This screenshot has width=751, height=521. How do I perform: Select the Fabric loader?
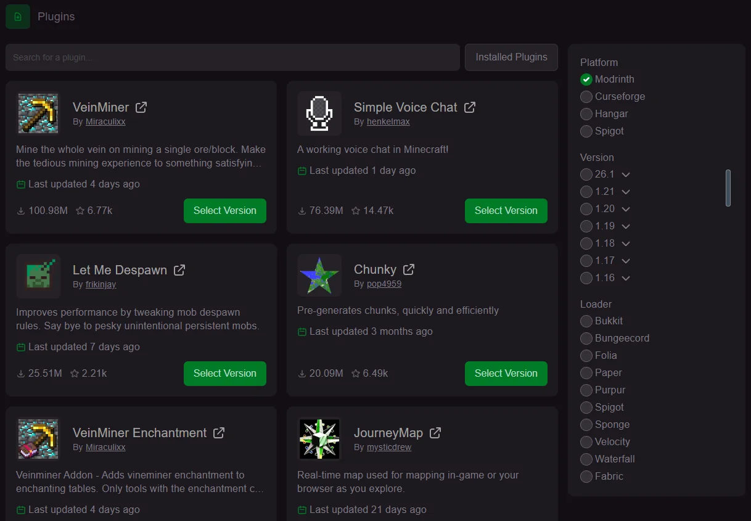pos(586,477)
